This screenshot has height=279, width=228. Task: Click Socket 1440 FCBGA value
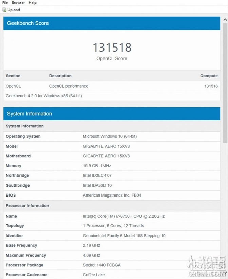point(102,265)
